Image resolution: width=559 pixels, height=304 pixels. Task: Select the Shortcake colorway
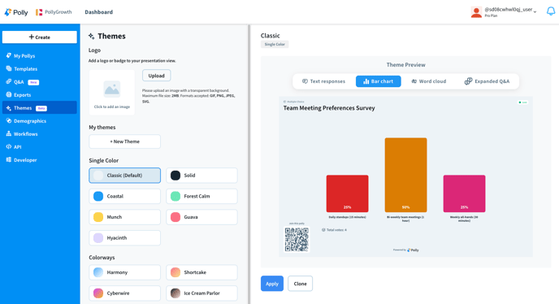click(x=201, y=272)
